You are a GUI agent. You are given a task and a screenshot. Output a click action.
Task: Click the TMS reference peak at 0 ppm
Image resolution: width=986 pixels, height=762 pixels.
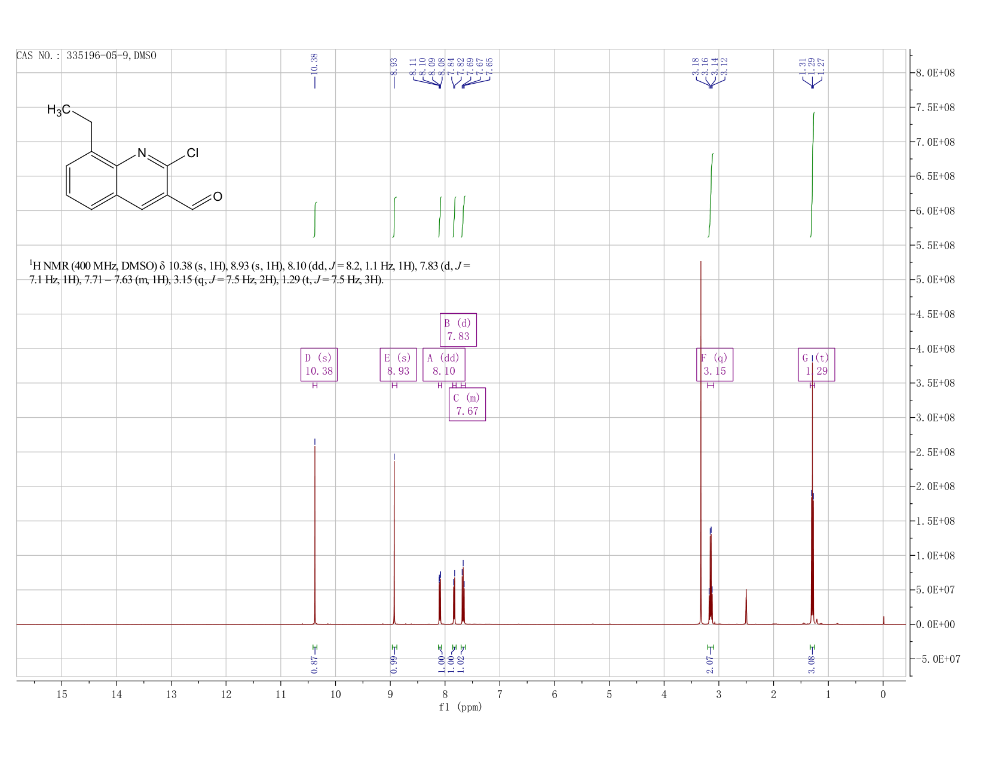coord(883,620)
